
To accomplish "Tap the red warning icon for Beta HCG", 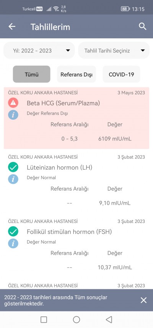I will tap(13, 103).
